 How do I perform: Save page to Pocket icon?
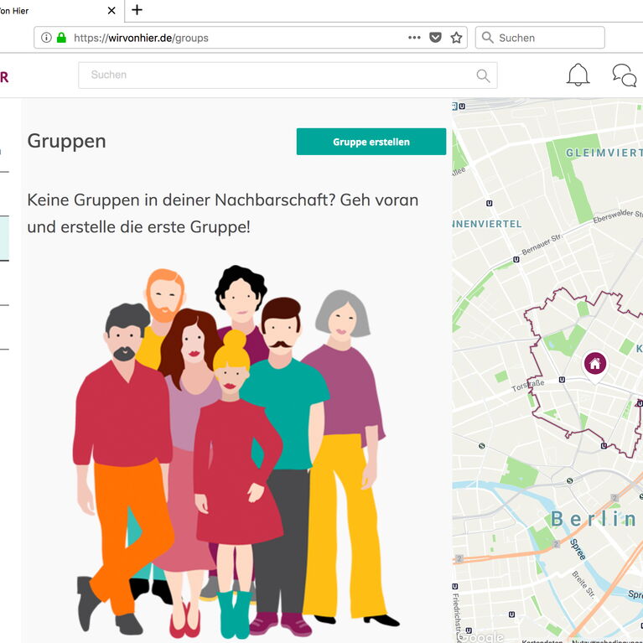pyautogui.click(x=435, y=38)
